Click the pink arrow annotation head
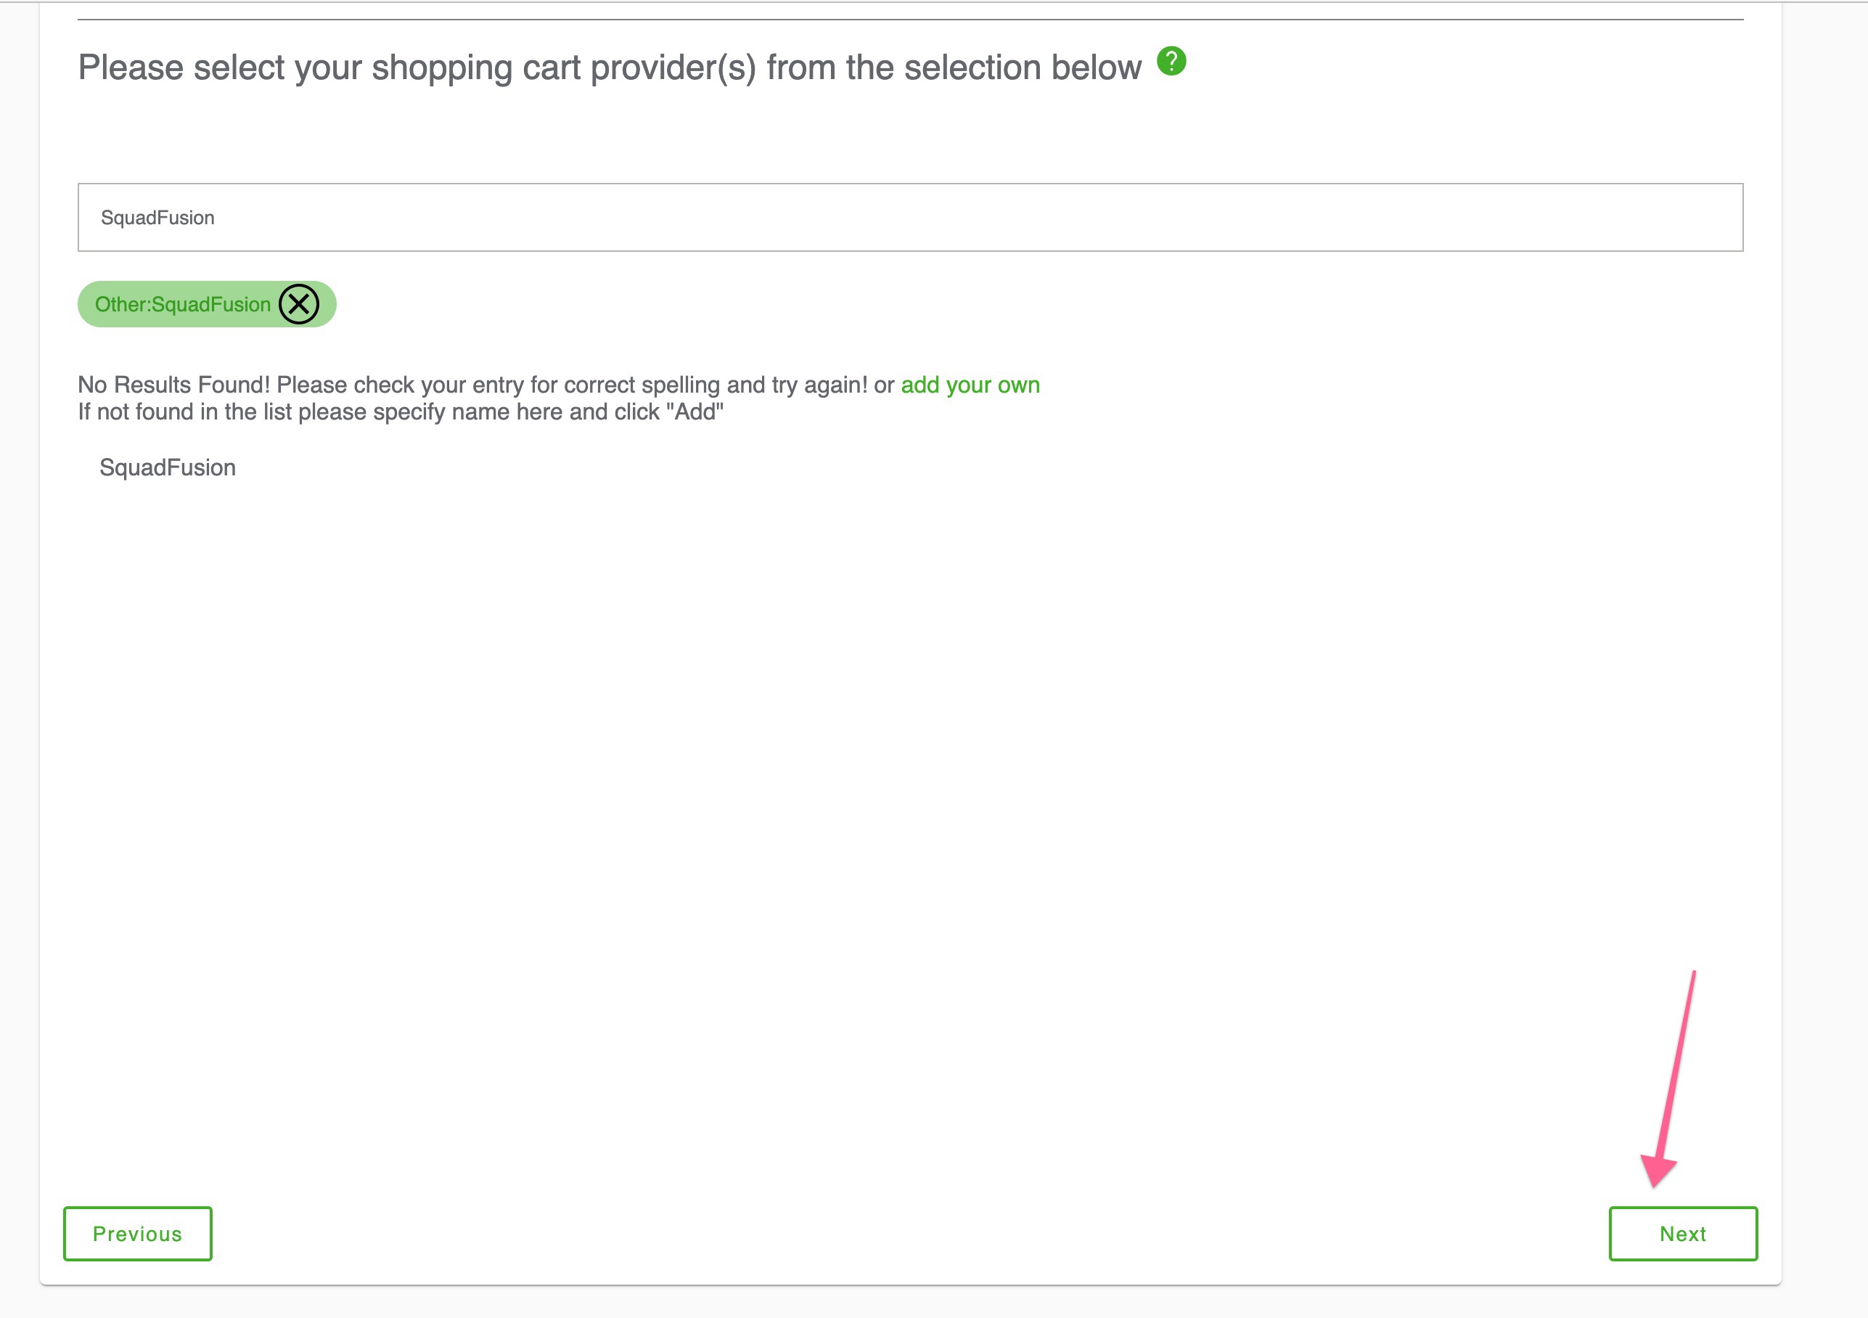 [1658, 1170]
